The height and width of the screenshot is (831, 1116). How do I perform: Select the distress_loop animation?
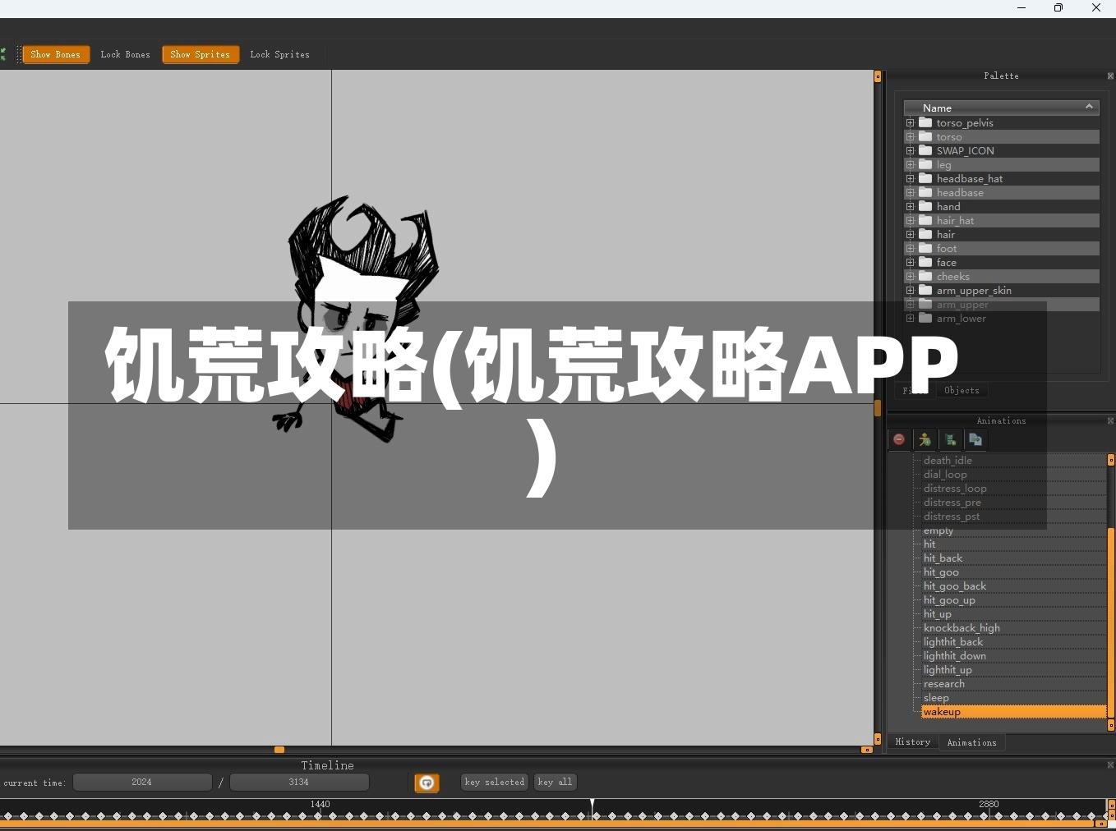[x=1013, y=489]
